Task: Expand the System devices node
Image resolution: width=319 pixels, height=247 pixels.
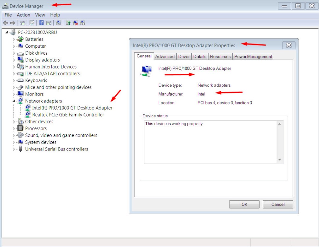Action: pos(14,142)
